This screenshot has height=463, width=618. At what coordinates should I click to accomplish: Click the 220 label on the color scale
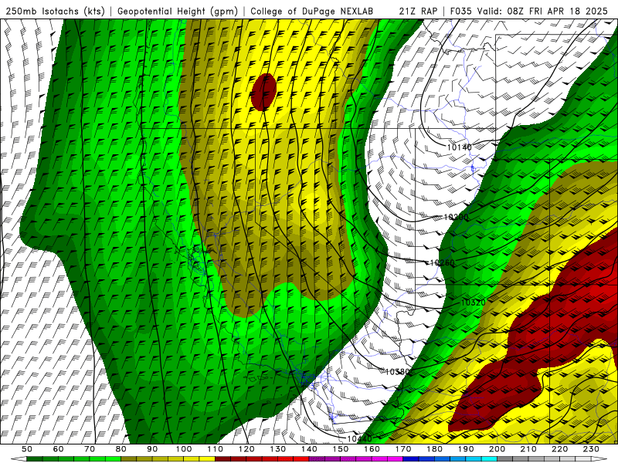pos(560,449)
